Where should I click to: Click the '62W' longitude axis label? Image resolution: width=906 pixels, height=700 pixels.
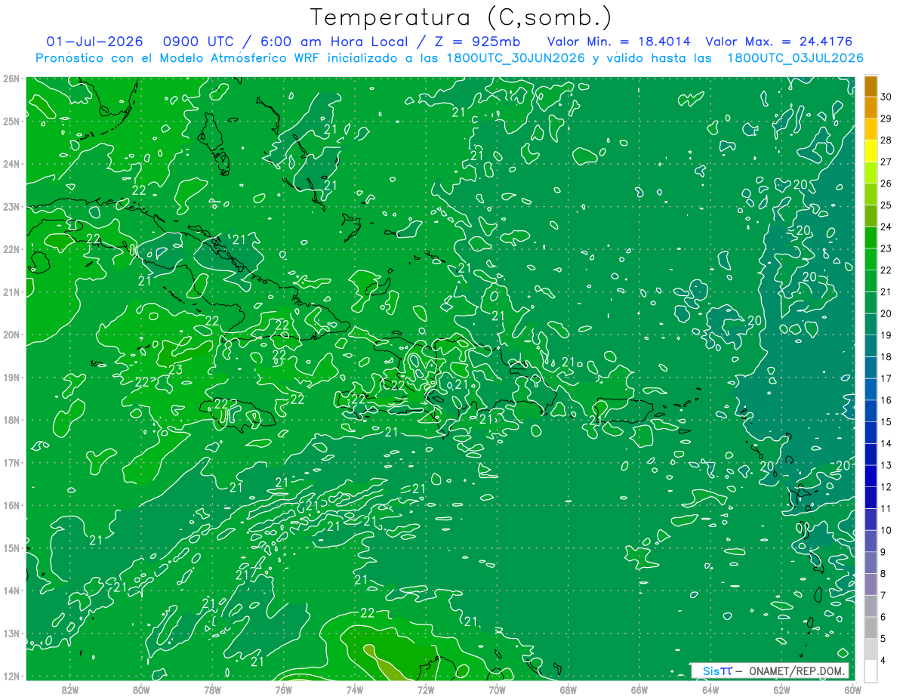(781, 689)
